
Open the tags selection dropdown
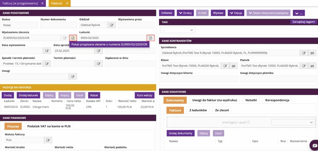pos(178,30)
